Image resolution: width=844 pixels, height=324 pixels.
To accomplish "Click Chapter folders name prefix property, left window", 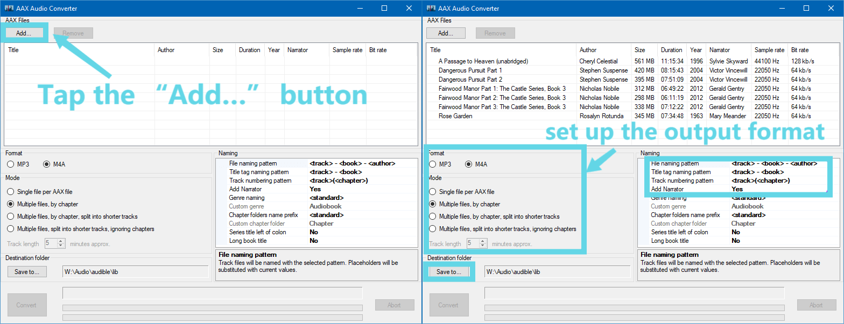I will coord(316,215).
